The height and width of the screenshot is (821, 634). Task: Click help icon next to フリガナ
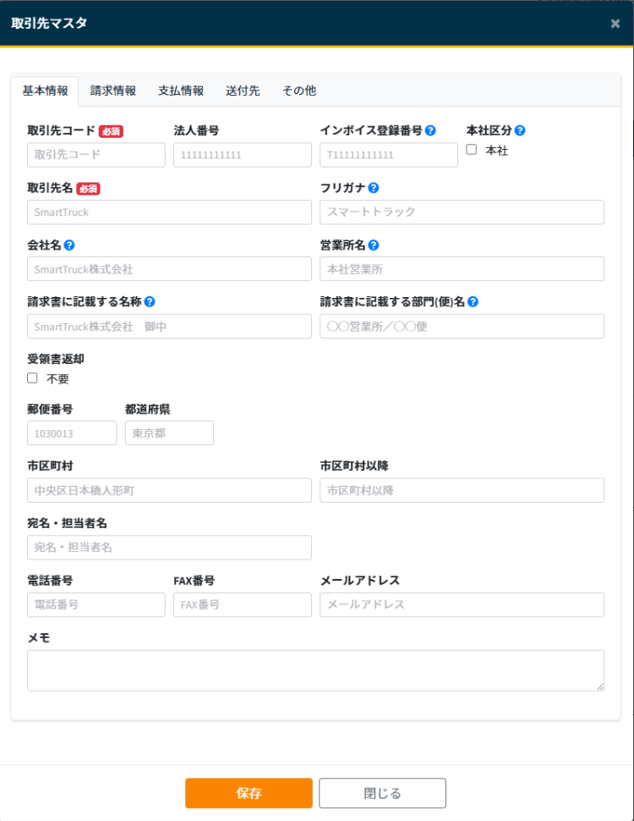tap(373, 188)
